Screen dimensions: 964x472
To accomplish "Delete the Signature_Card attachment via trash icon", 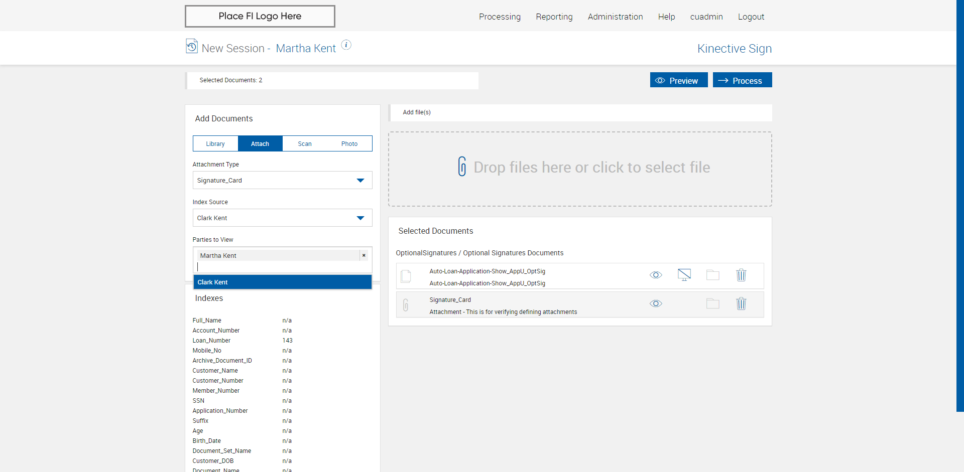I will (x=741, y=303).
